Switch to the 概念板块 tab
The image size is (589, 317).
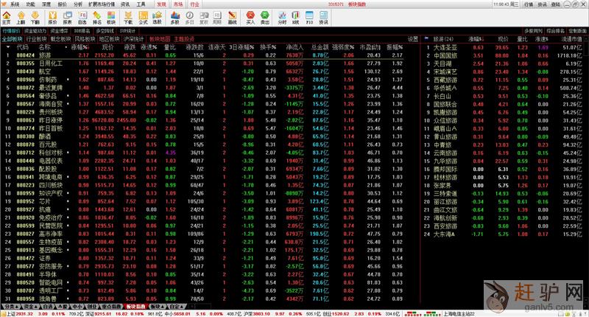57,38
